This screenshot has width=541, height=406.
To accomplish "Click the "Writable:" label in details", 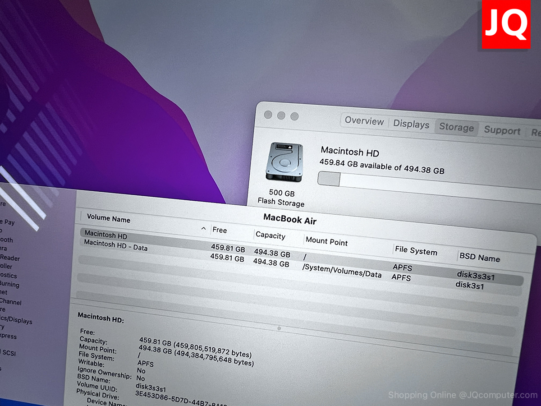I will 91,363.
